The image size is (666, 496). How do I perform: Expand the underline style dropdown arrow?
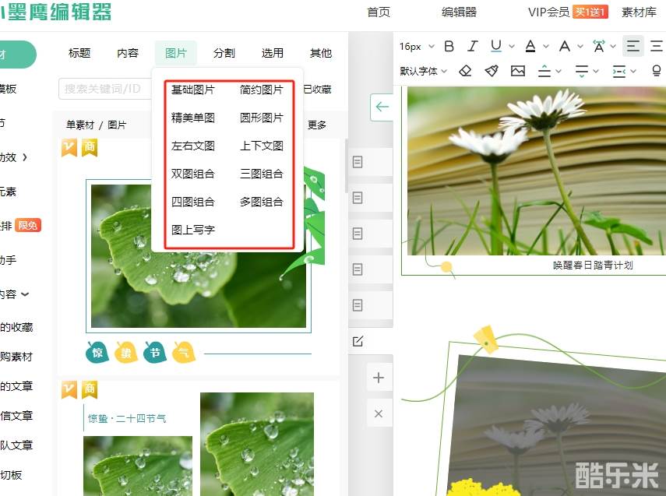[512, 47]
